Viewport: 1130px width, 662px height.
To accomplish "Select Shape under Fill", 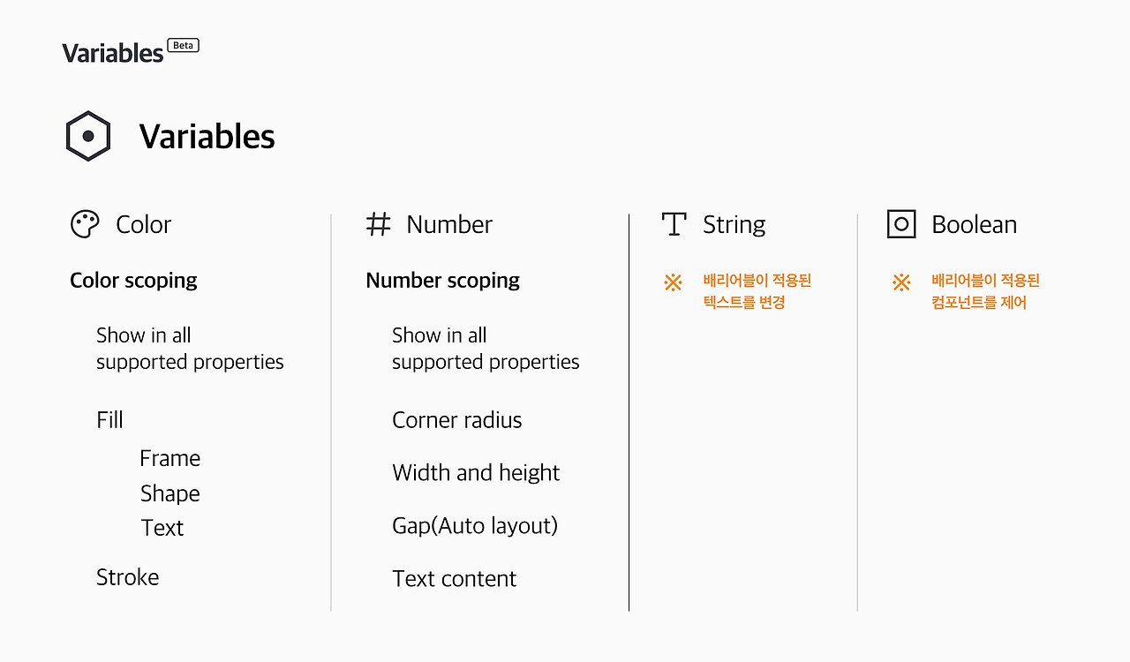I will click(169, 493).
